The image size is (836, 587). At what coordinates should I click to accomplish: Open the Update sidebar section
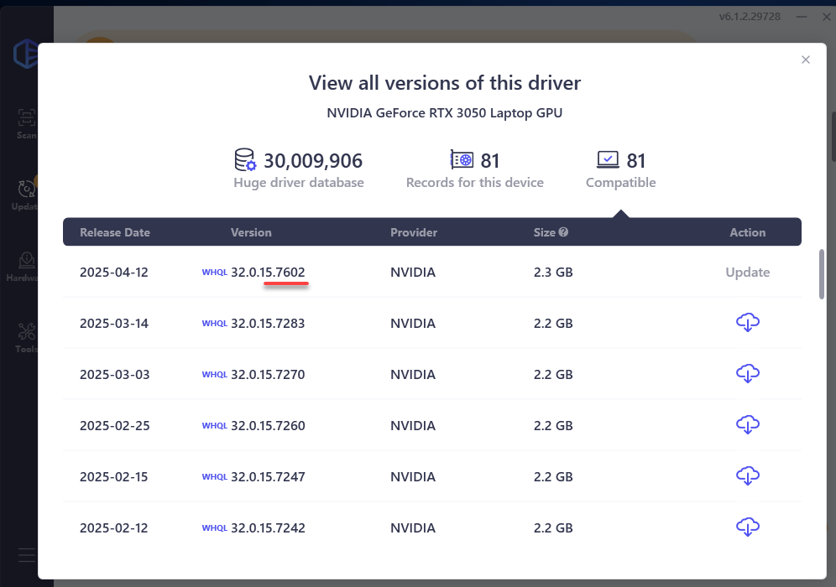click(27, 193)
